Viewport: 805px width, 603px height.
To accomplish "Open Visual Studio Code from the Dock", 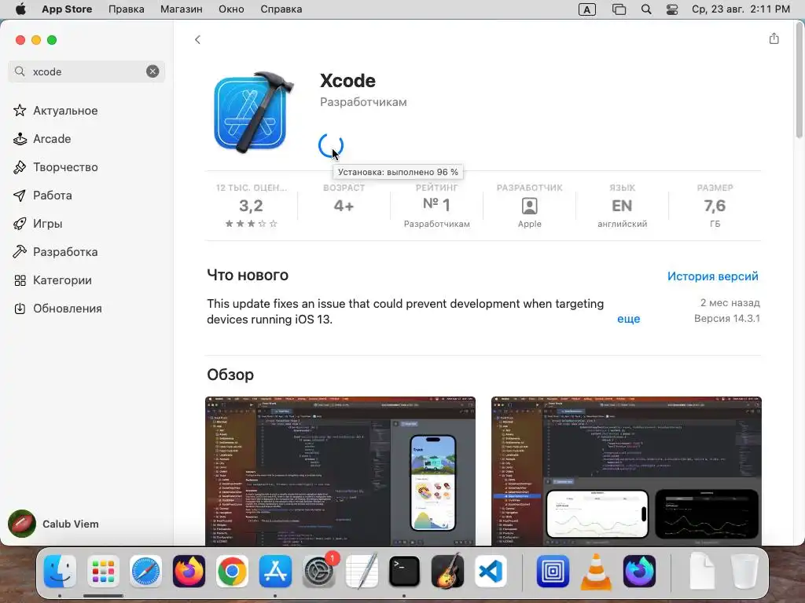I will (491, 571).
